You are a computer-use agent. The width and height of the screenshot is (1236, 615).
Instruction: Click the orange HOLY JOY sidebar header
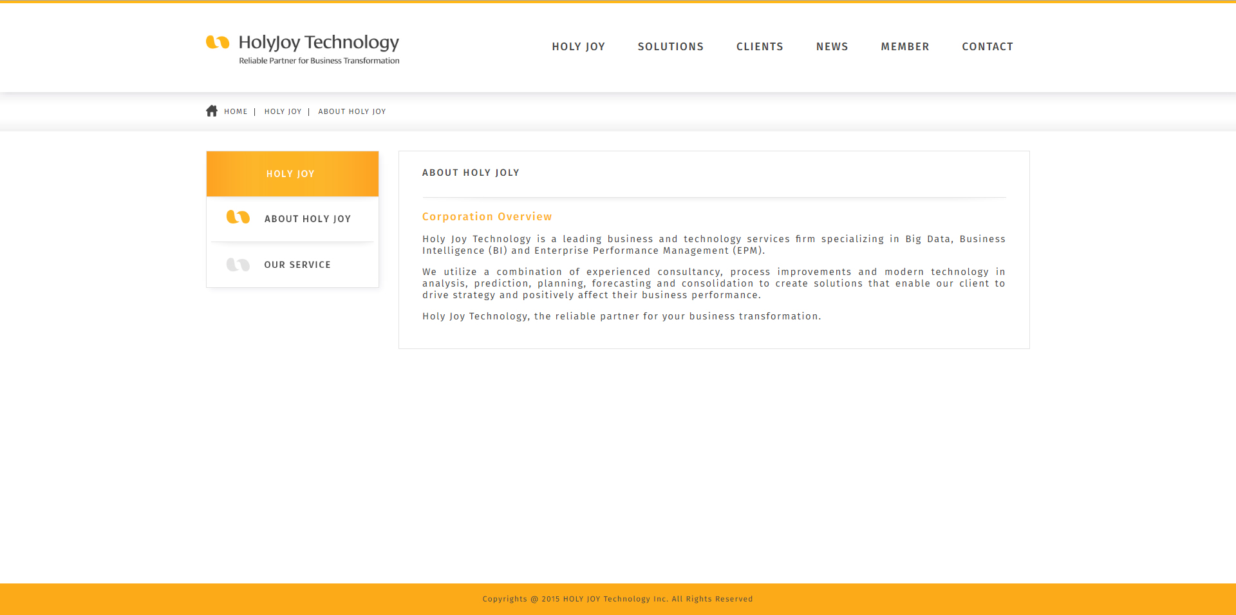tap(292, 174)
